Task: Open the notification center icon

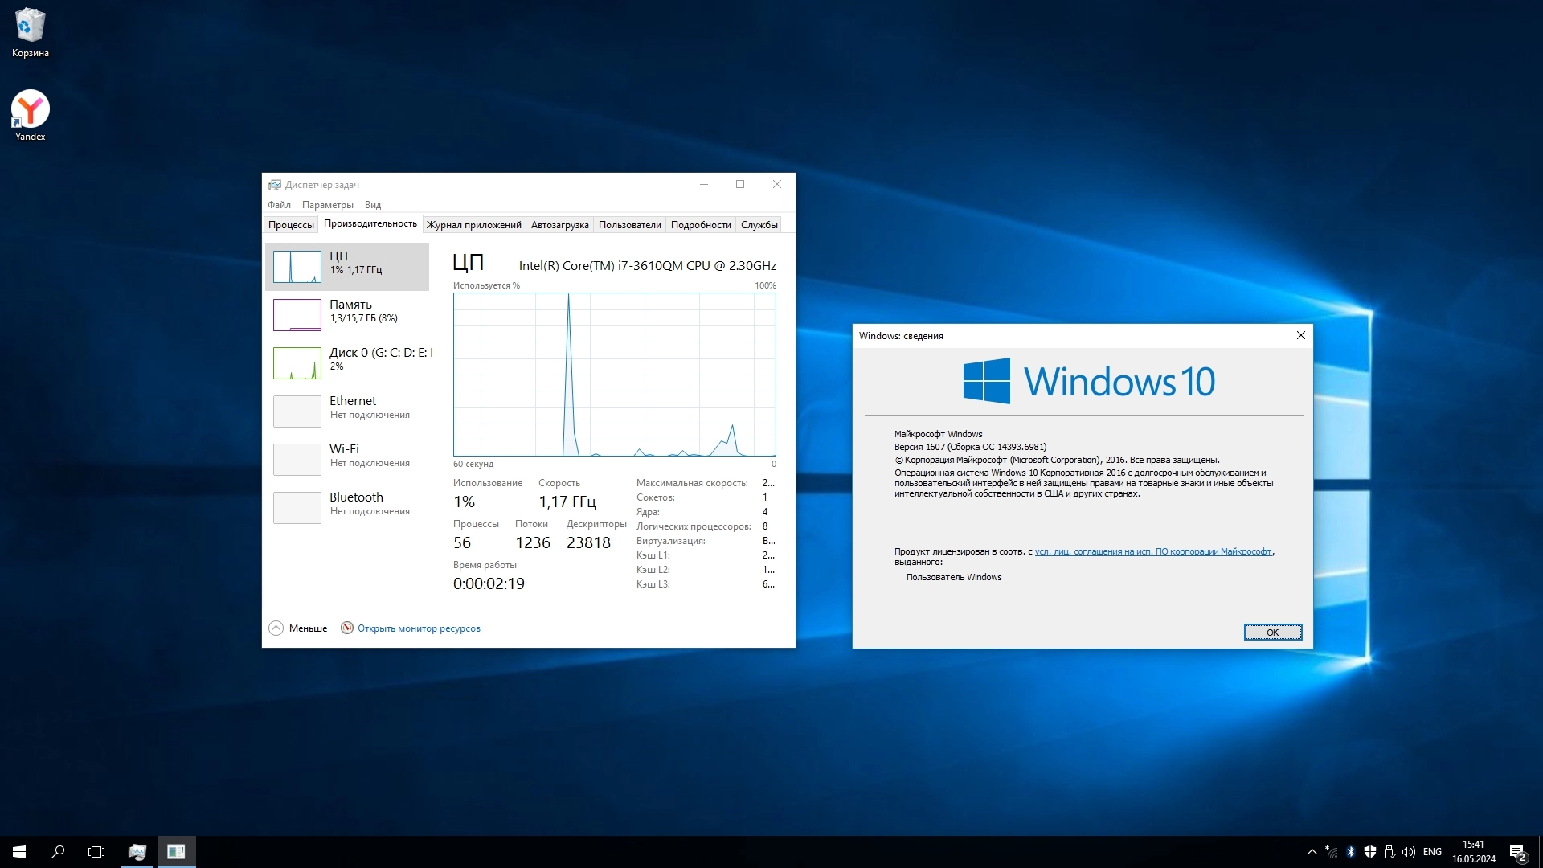Action: [1517, 852]
